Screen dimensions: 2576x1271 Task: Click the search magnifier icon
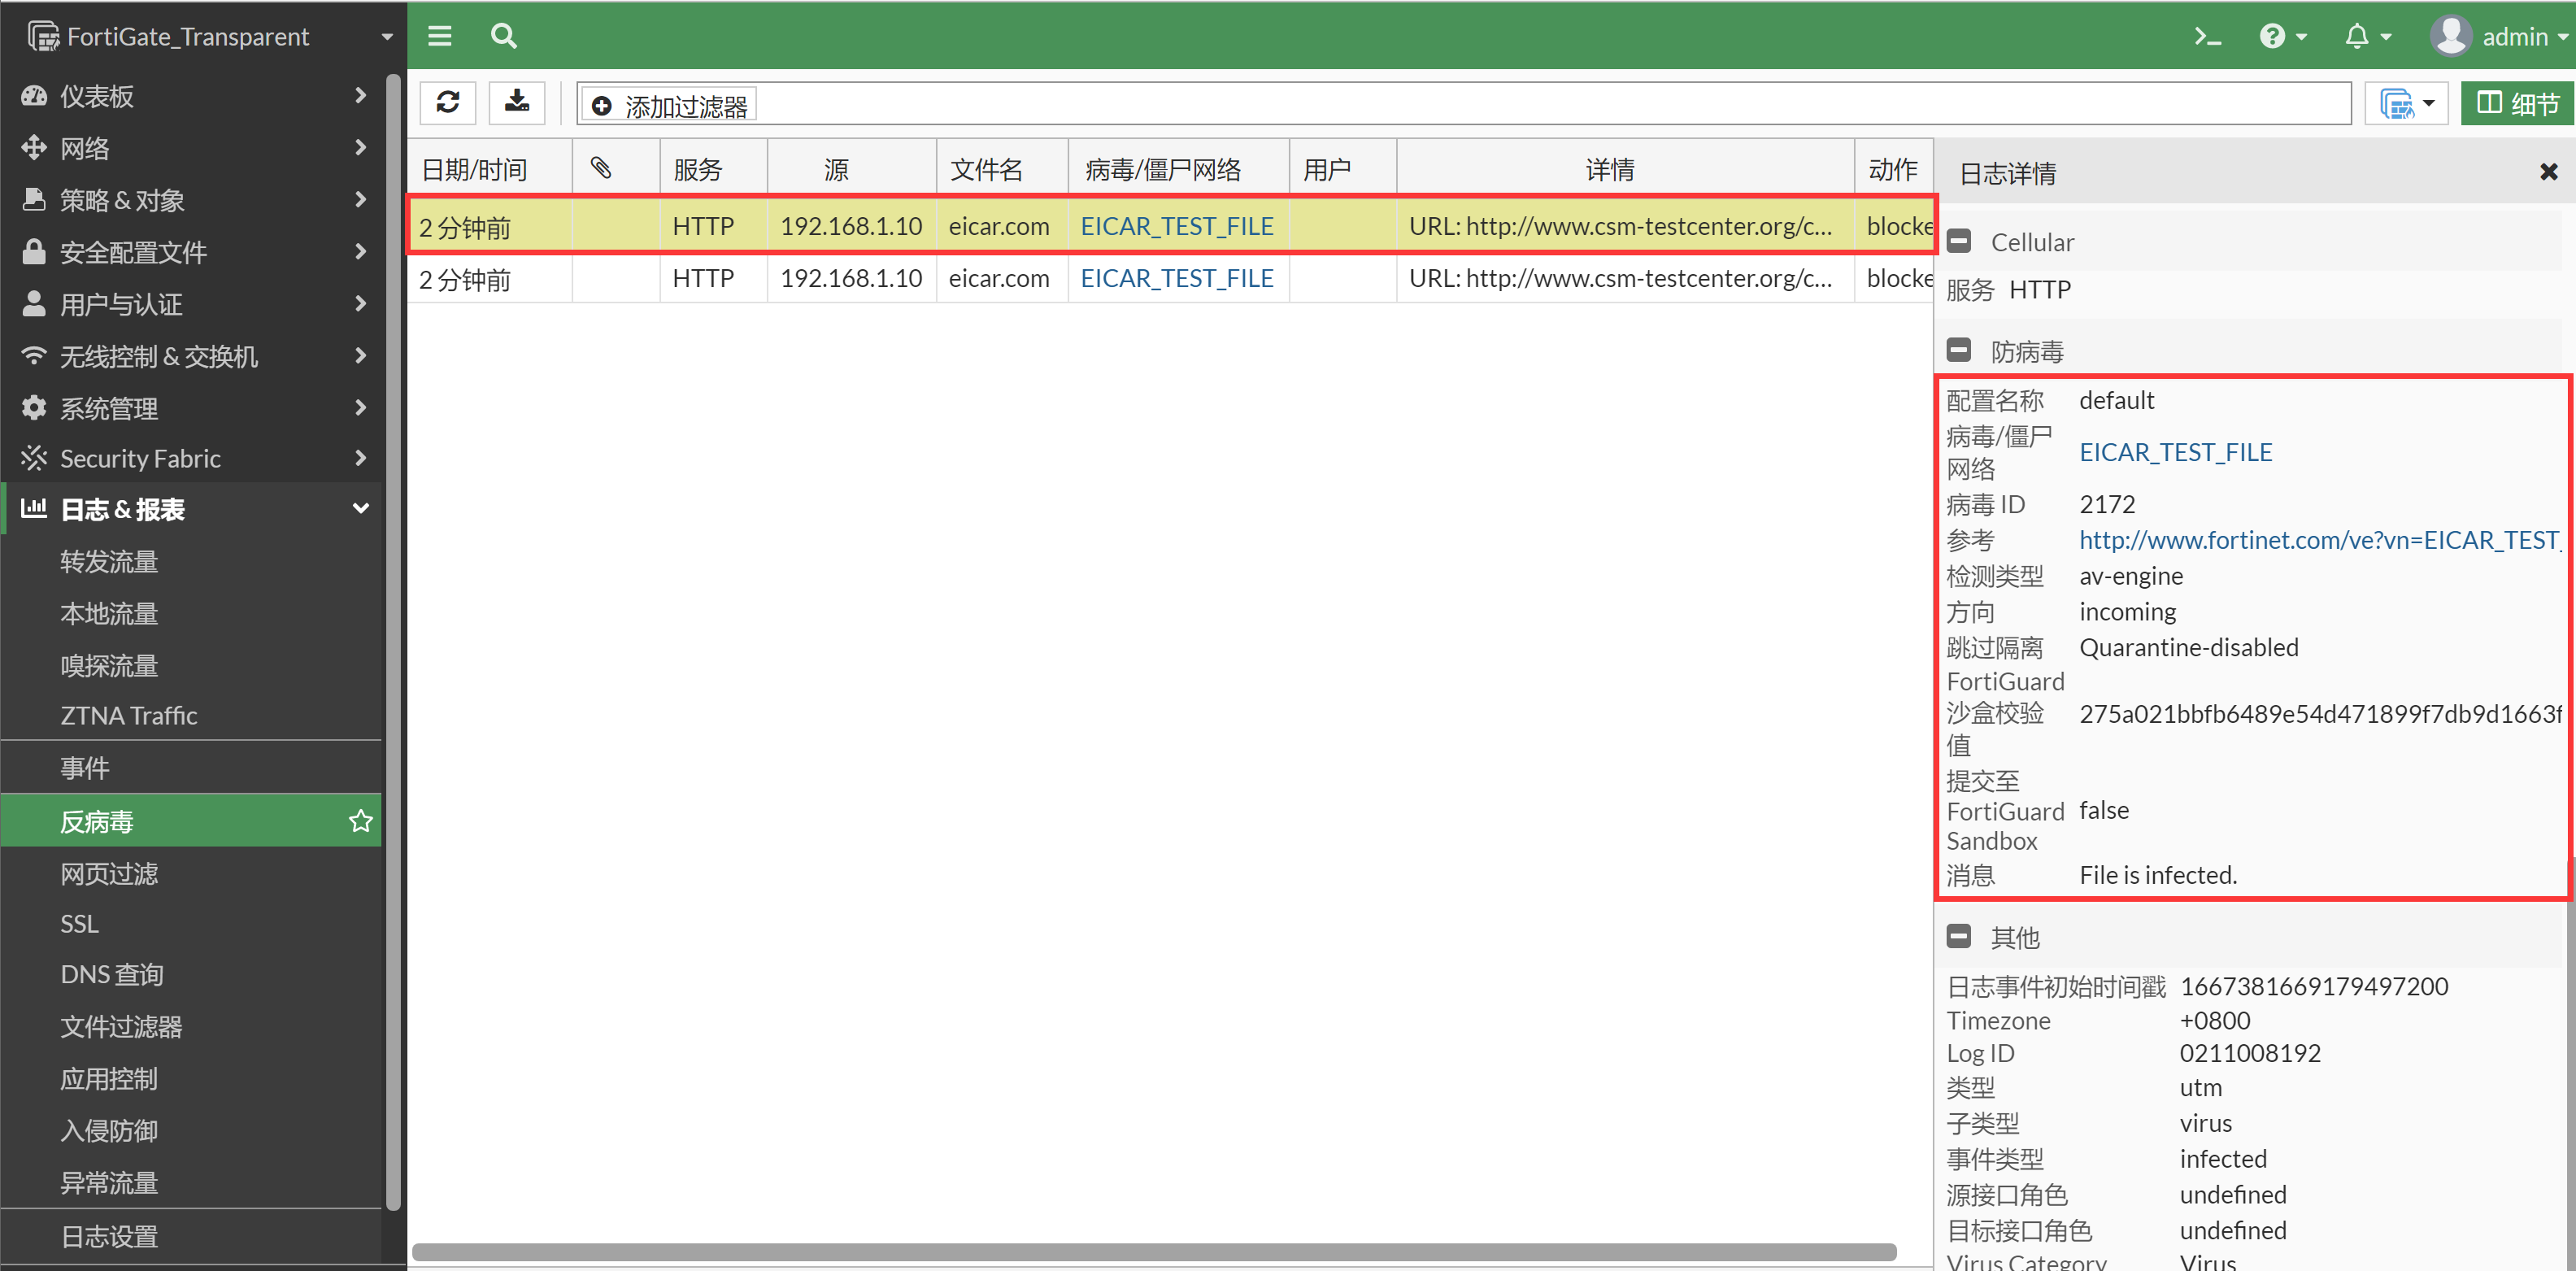(x=504, y=37)
